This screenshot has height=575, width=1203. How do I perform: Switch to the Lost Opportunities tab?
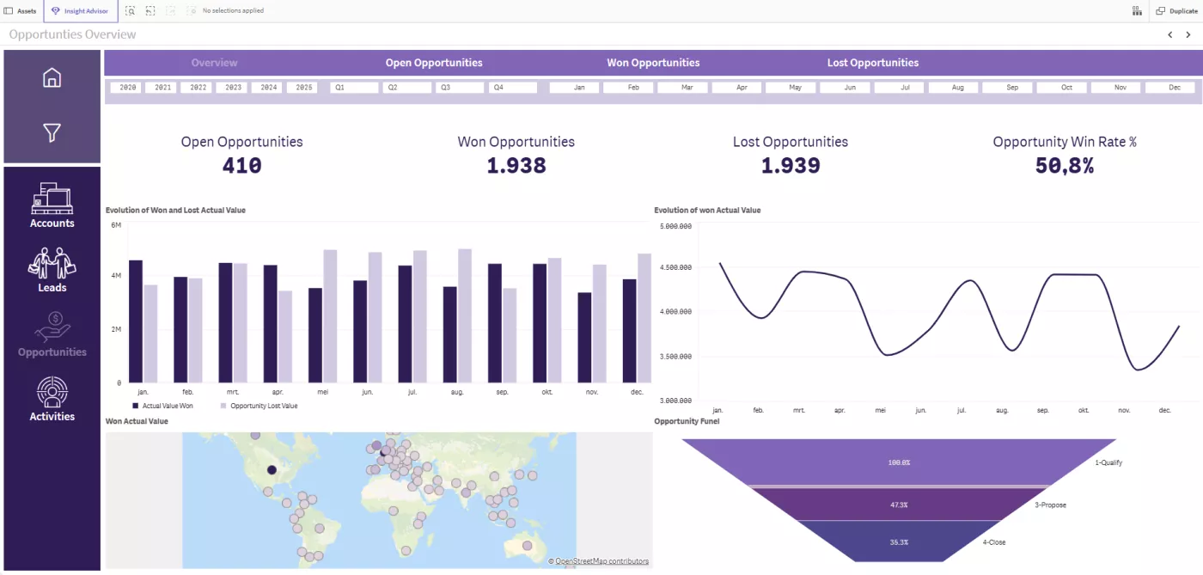point(873,62)
